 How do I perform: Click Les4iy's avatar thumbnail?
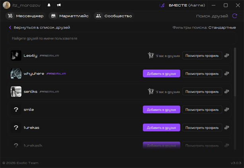pos(16,55)
